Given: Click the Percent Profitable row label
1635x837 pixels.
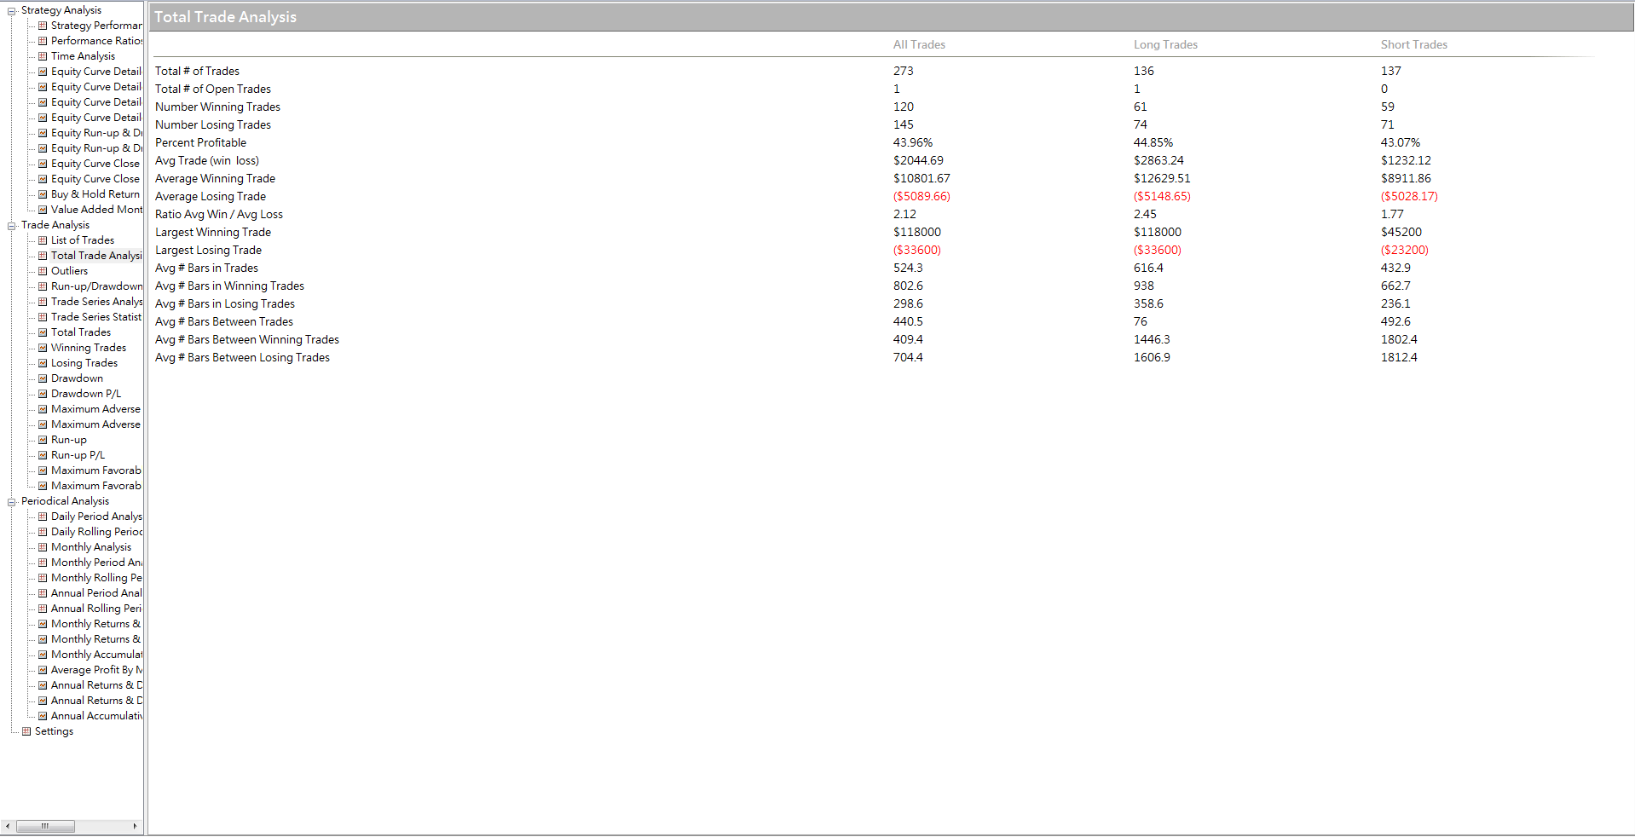Looking at the screenshot, I should point(200,142).
